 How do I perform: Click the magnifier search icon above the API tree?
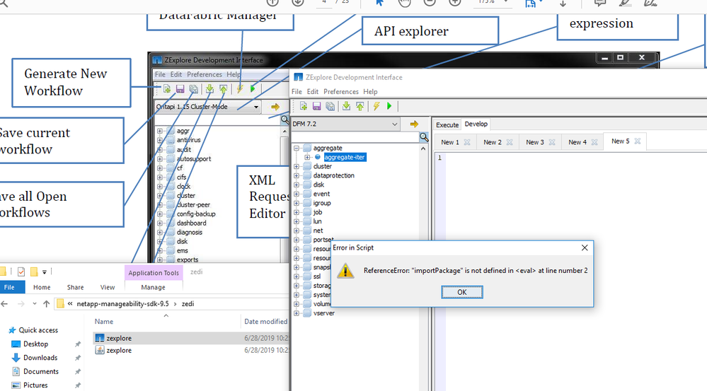click(x=424, y=137)
